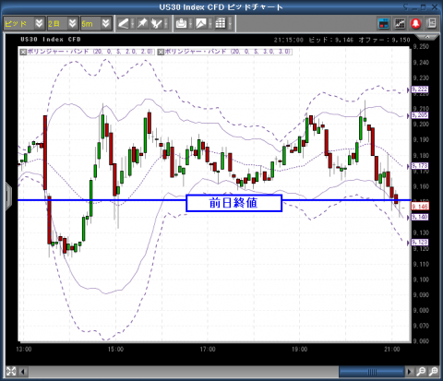Click the chart type icon

[x=201, y=24]
